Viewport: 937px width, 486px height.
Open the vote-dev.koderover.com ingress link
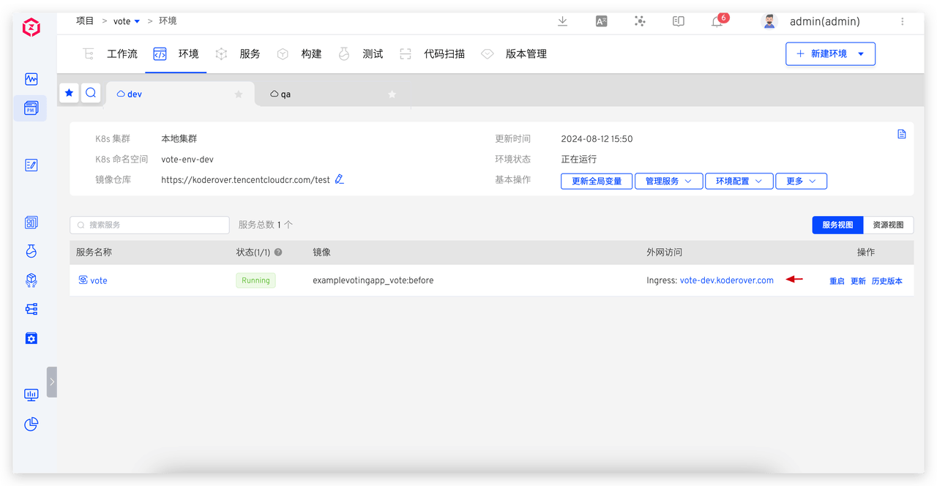[x=726, y=280]
